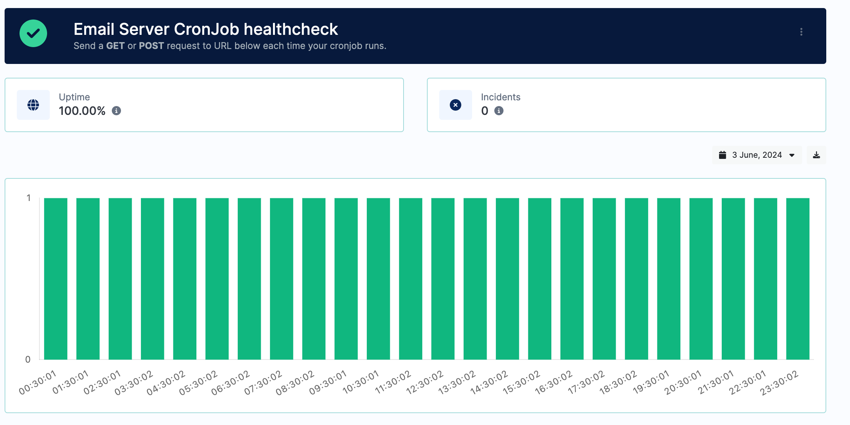Click the bar at 06:30:02
850x425 pixels.
(249, 279)
